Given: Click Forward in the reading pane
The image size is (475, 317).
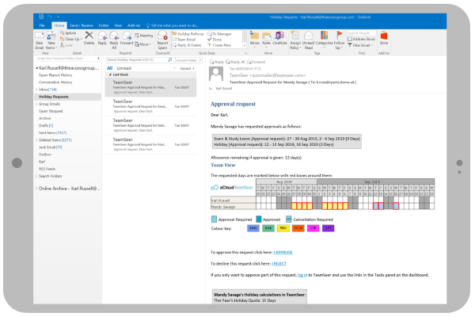Looking at the screenshot, I should tap(256, 62).
